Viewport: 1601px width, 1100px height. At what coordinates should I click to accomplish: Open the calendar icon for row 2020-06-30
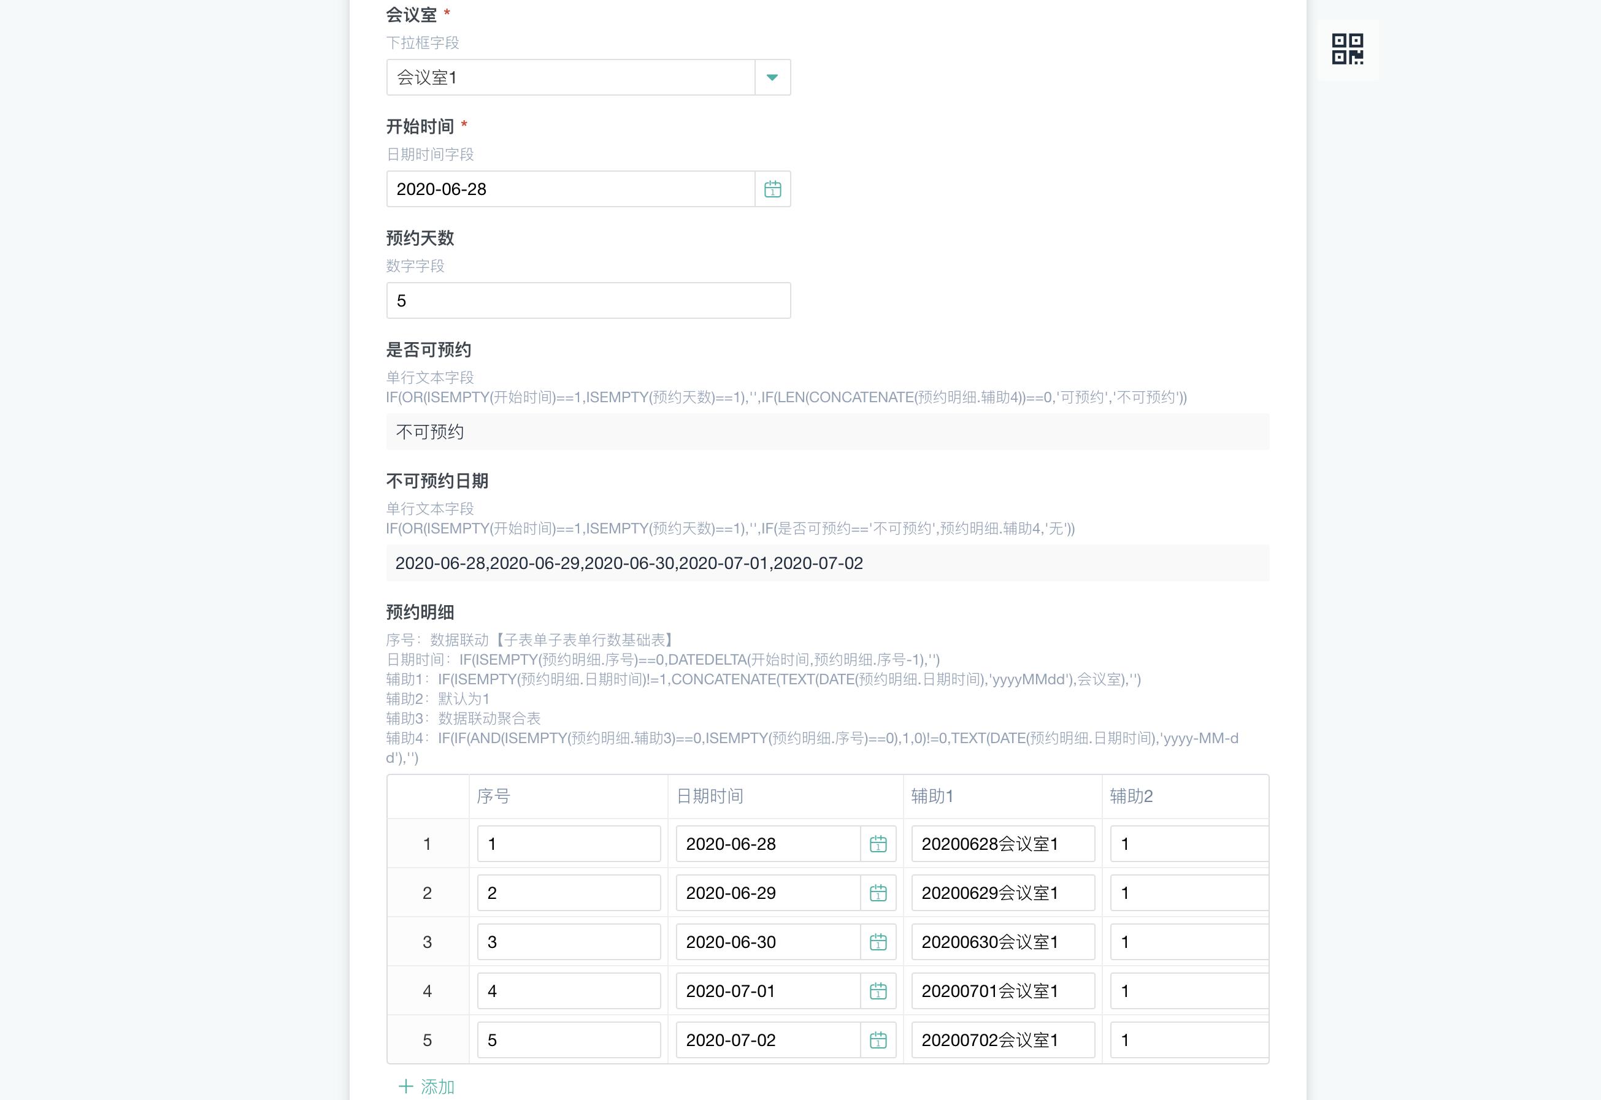(878, 941)
